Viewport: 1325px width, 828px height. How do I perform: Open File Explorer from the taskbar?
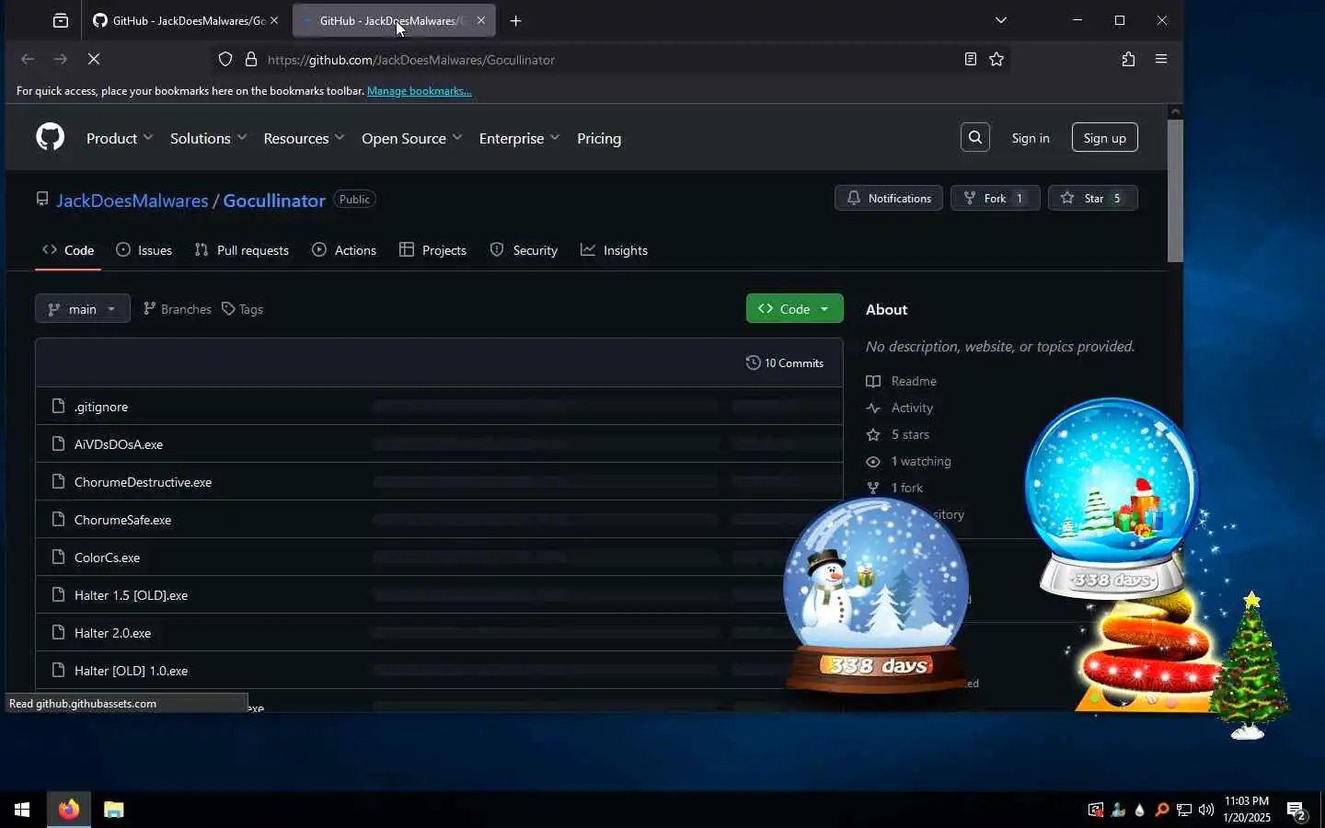[113, 810]
